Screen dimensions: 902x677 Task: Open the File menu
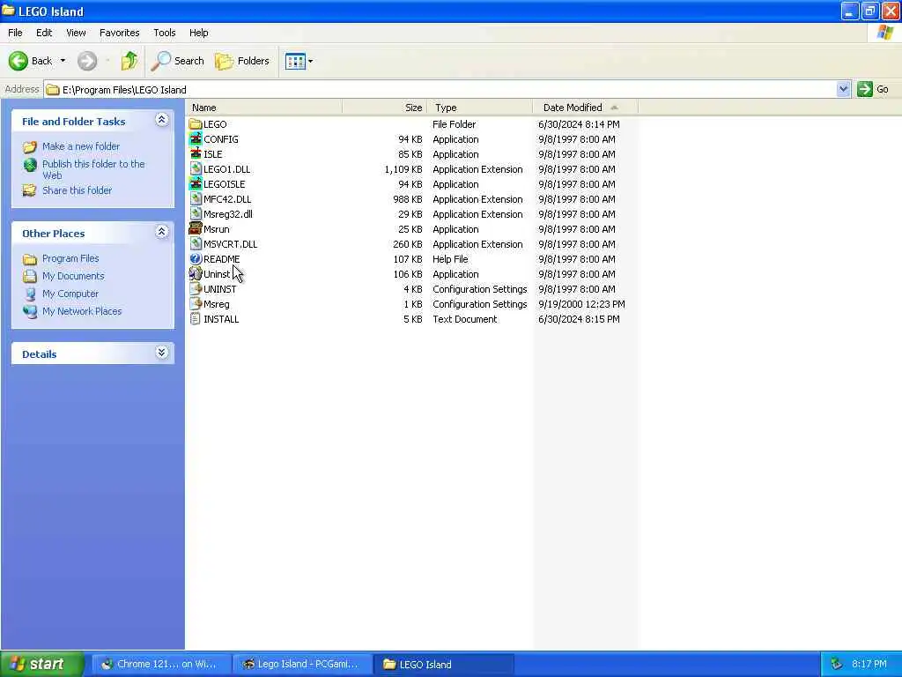coord(16,33)
